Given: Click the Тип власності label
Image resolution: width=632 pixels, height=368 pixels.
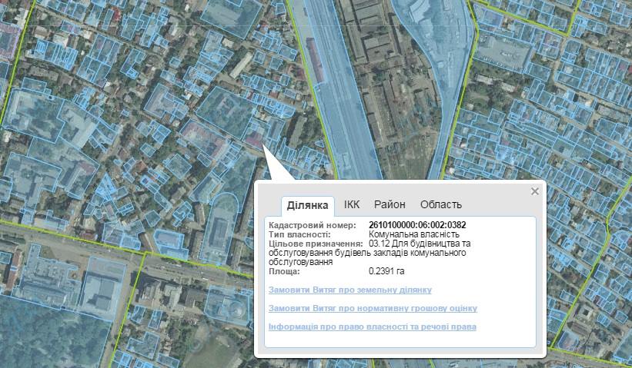Looking at the screenshot, I should 299,234.
